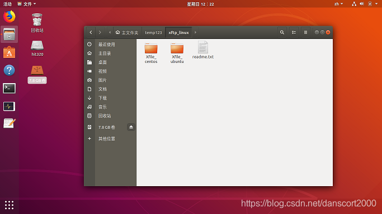Eject the 7.8 GB volume in sidebar
The width and height of the screenshot is (382, 214).
click(131, 127)
